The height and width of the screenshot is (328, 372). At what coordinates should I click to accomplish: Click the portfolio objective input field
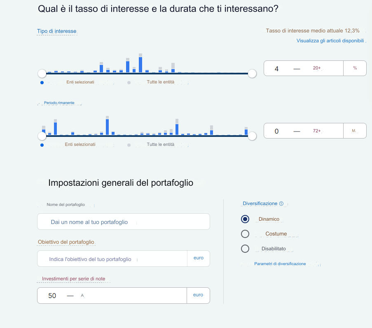click(x=112, y=259)
